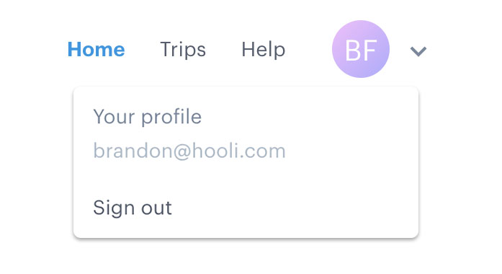Select the BF profile picture

361,49
